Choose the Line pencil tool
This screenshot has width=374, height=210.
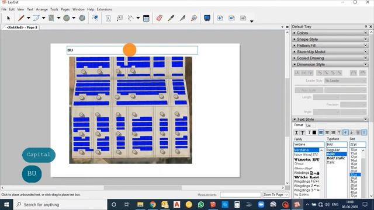[21, 18]
